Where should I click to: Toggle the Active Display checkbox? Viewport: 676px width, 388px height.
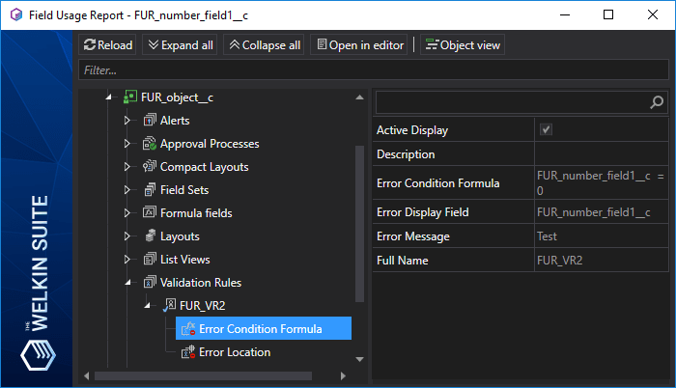tap(546, 129)
